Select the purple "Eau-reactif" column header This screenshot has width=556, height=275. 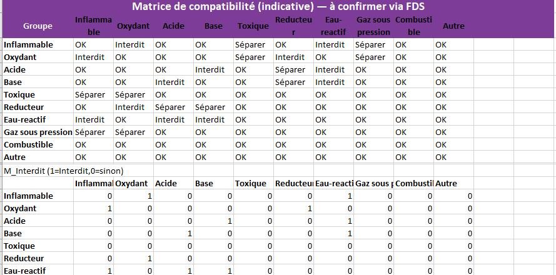333,26
